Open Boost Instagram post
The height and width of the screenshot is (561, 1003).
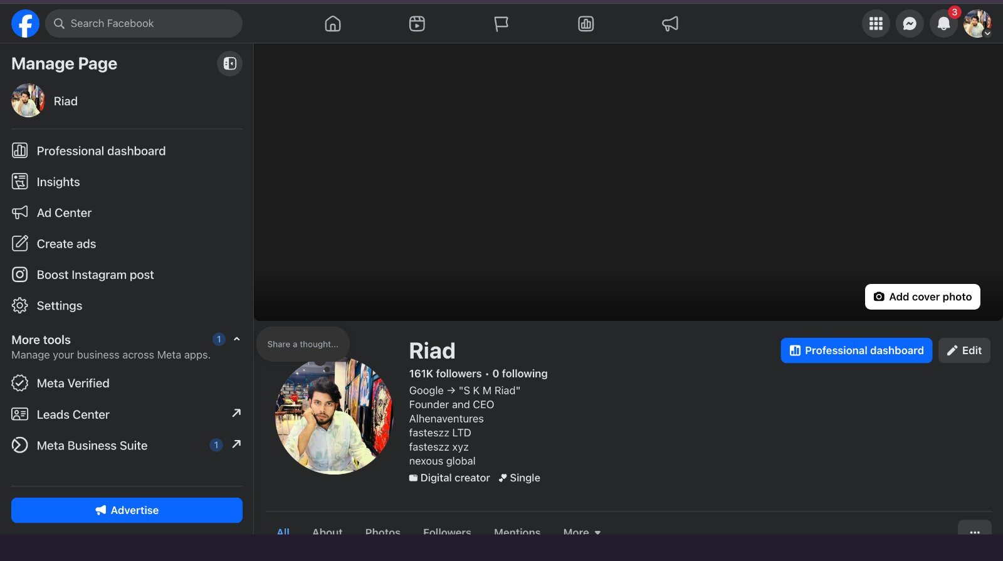point(127,275)
